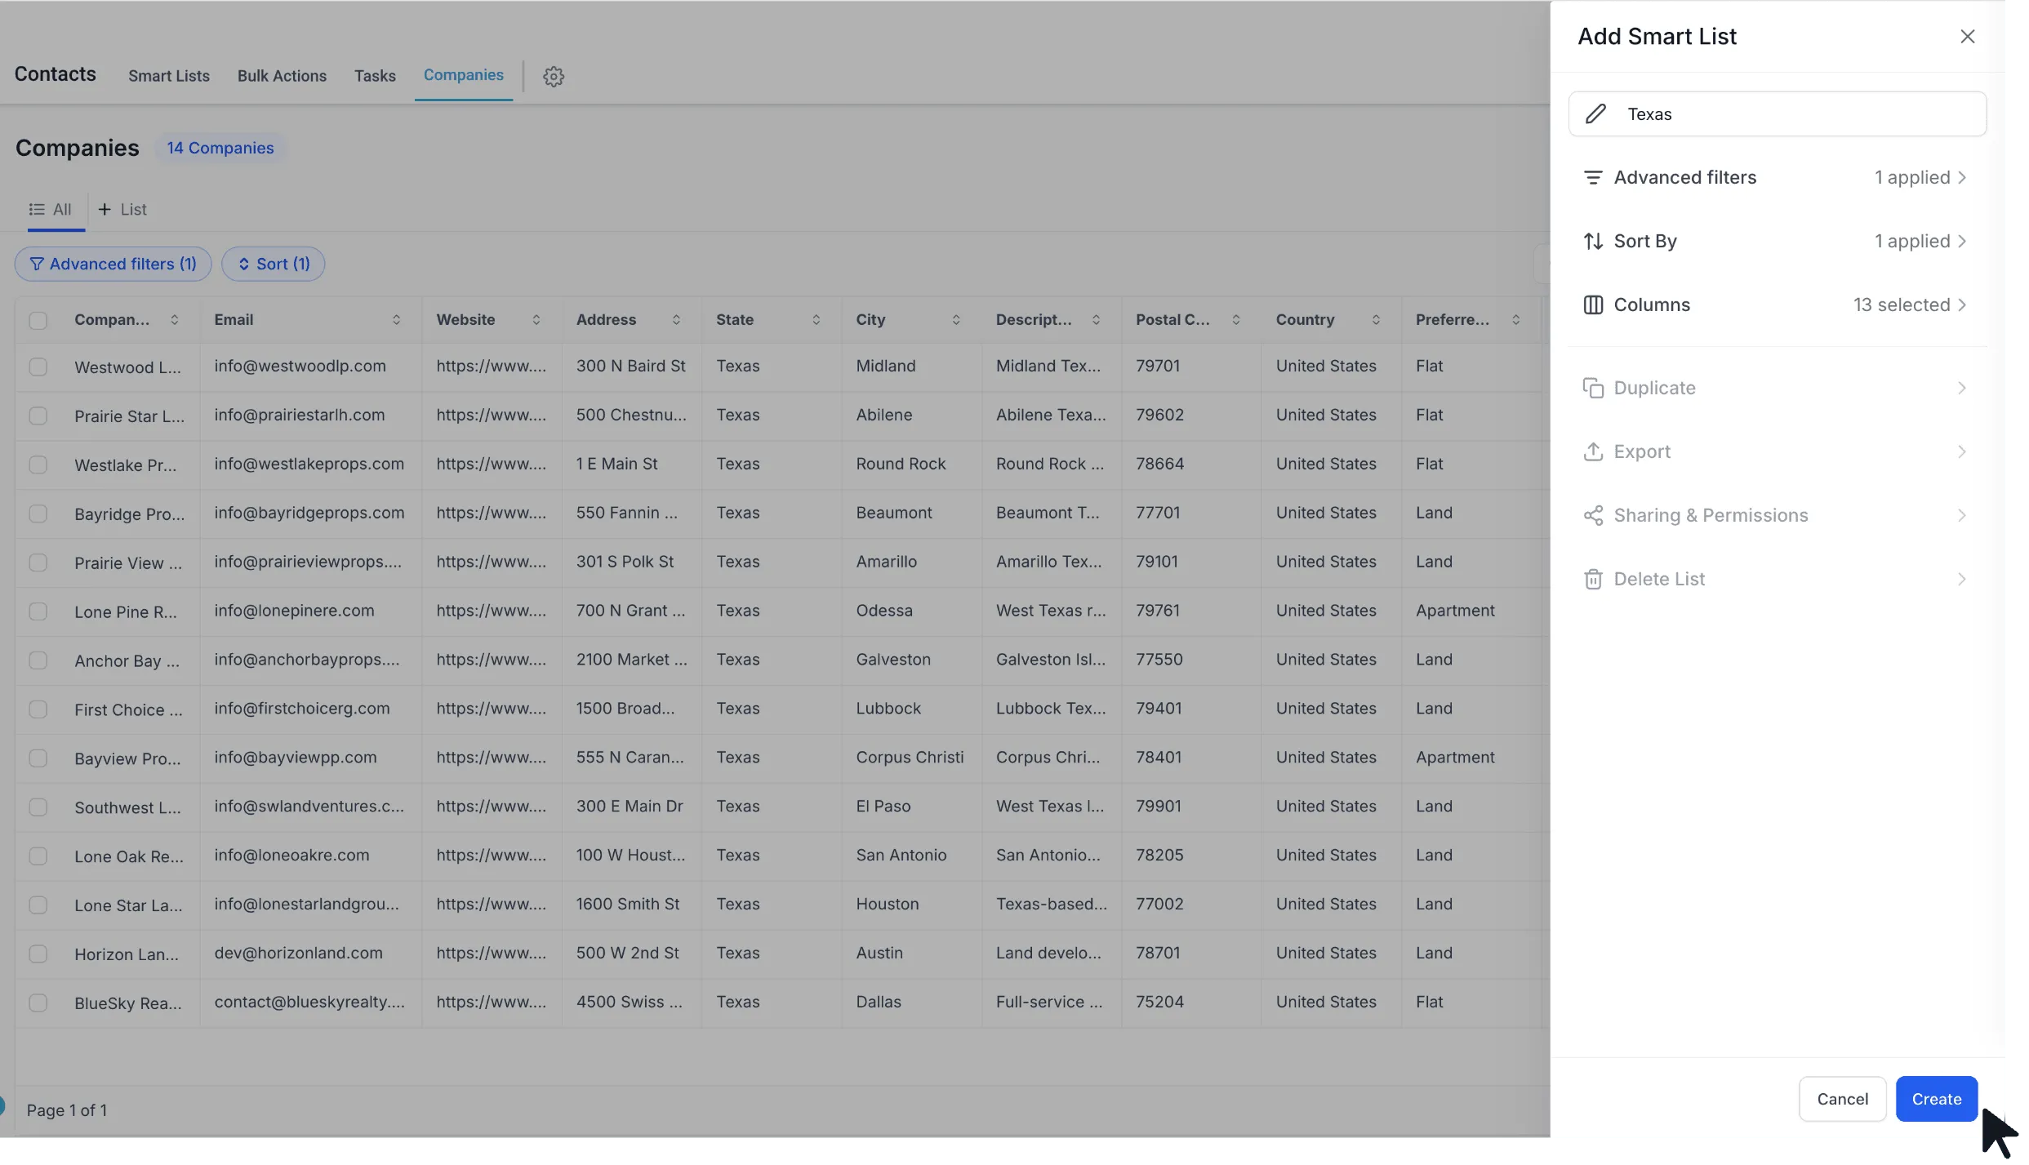The height and width of the screenshot is (1165, 2029).
Task: Click the pencil icon beside the list name
Action: [1596, 113]
